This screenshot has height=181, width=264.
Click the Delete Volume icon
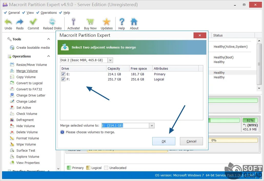coord(12,132)
